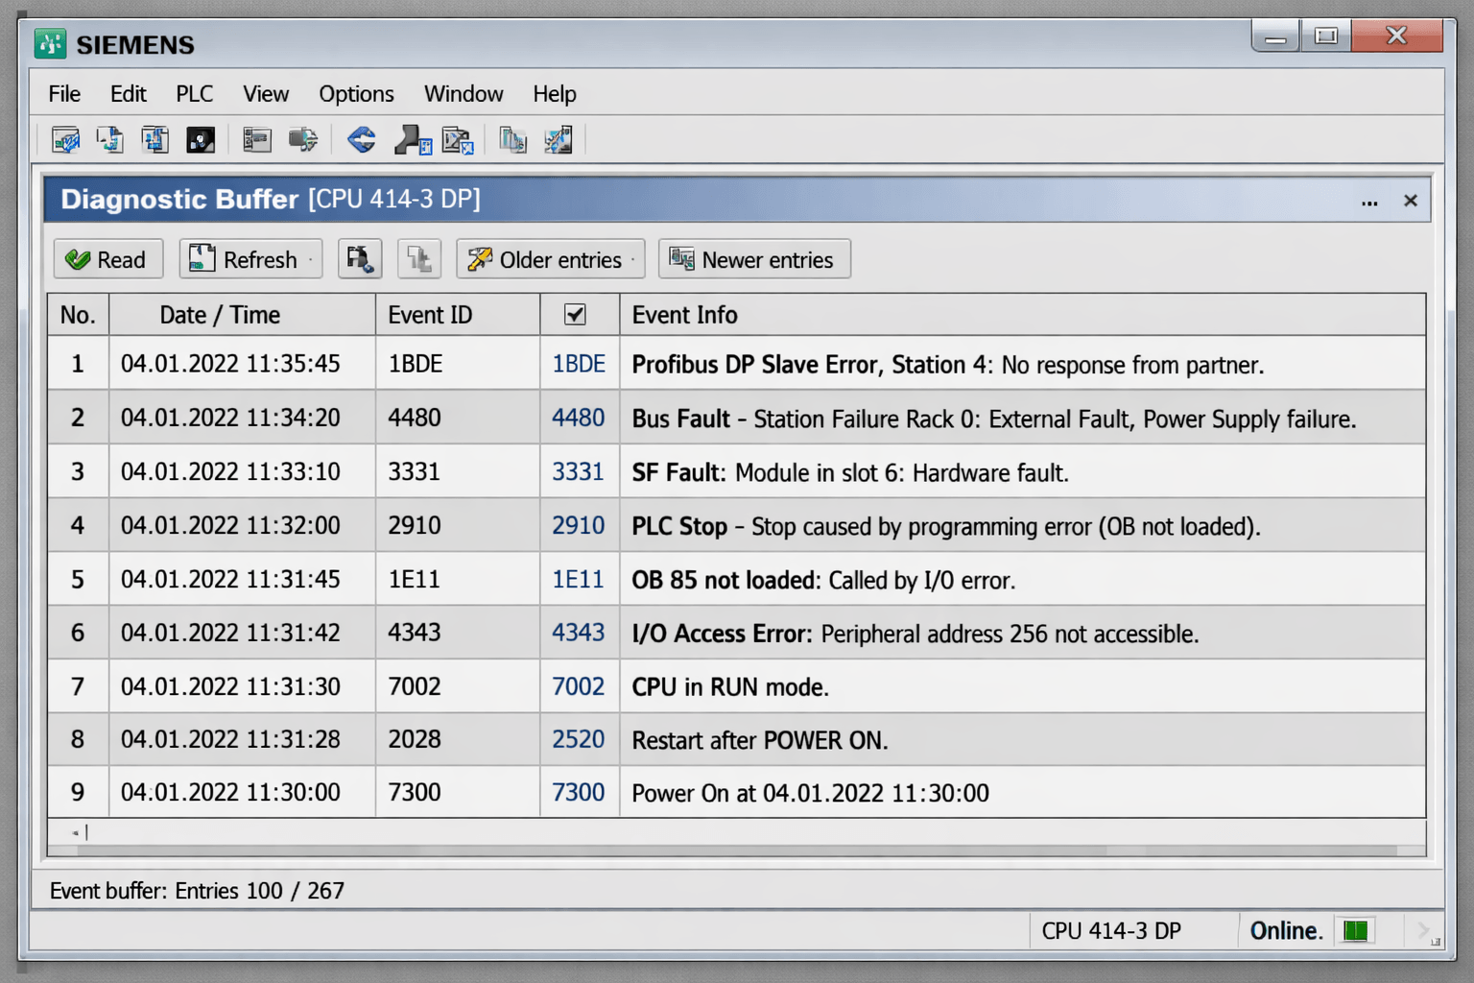Click the green checkmark on the Read button
This screenshot has width=1474, height=983.
[78, 260]
